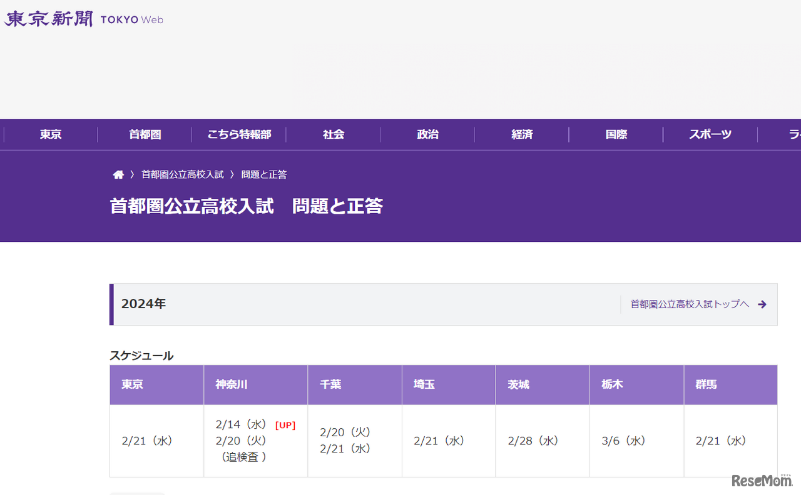Select こちら特報部 in the navigation bar

click(x=239, y=134)
